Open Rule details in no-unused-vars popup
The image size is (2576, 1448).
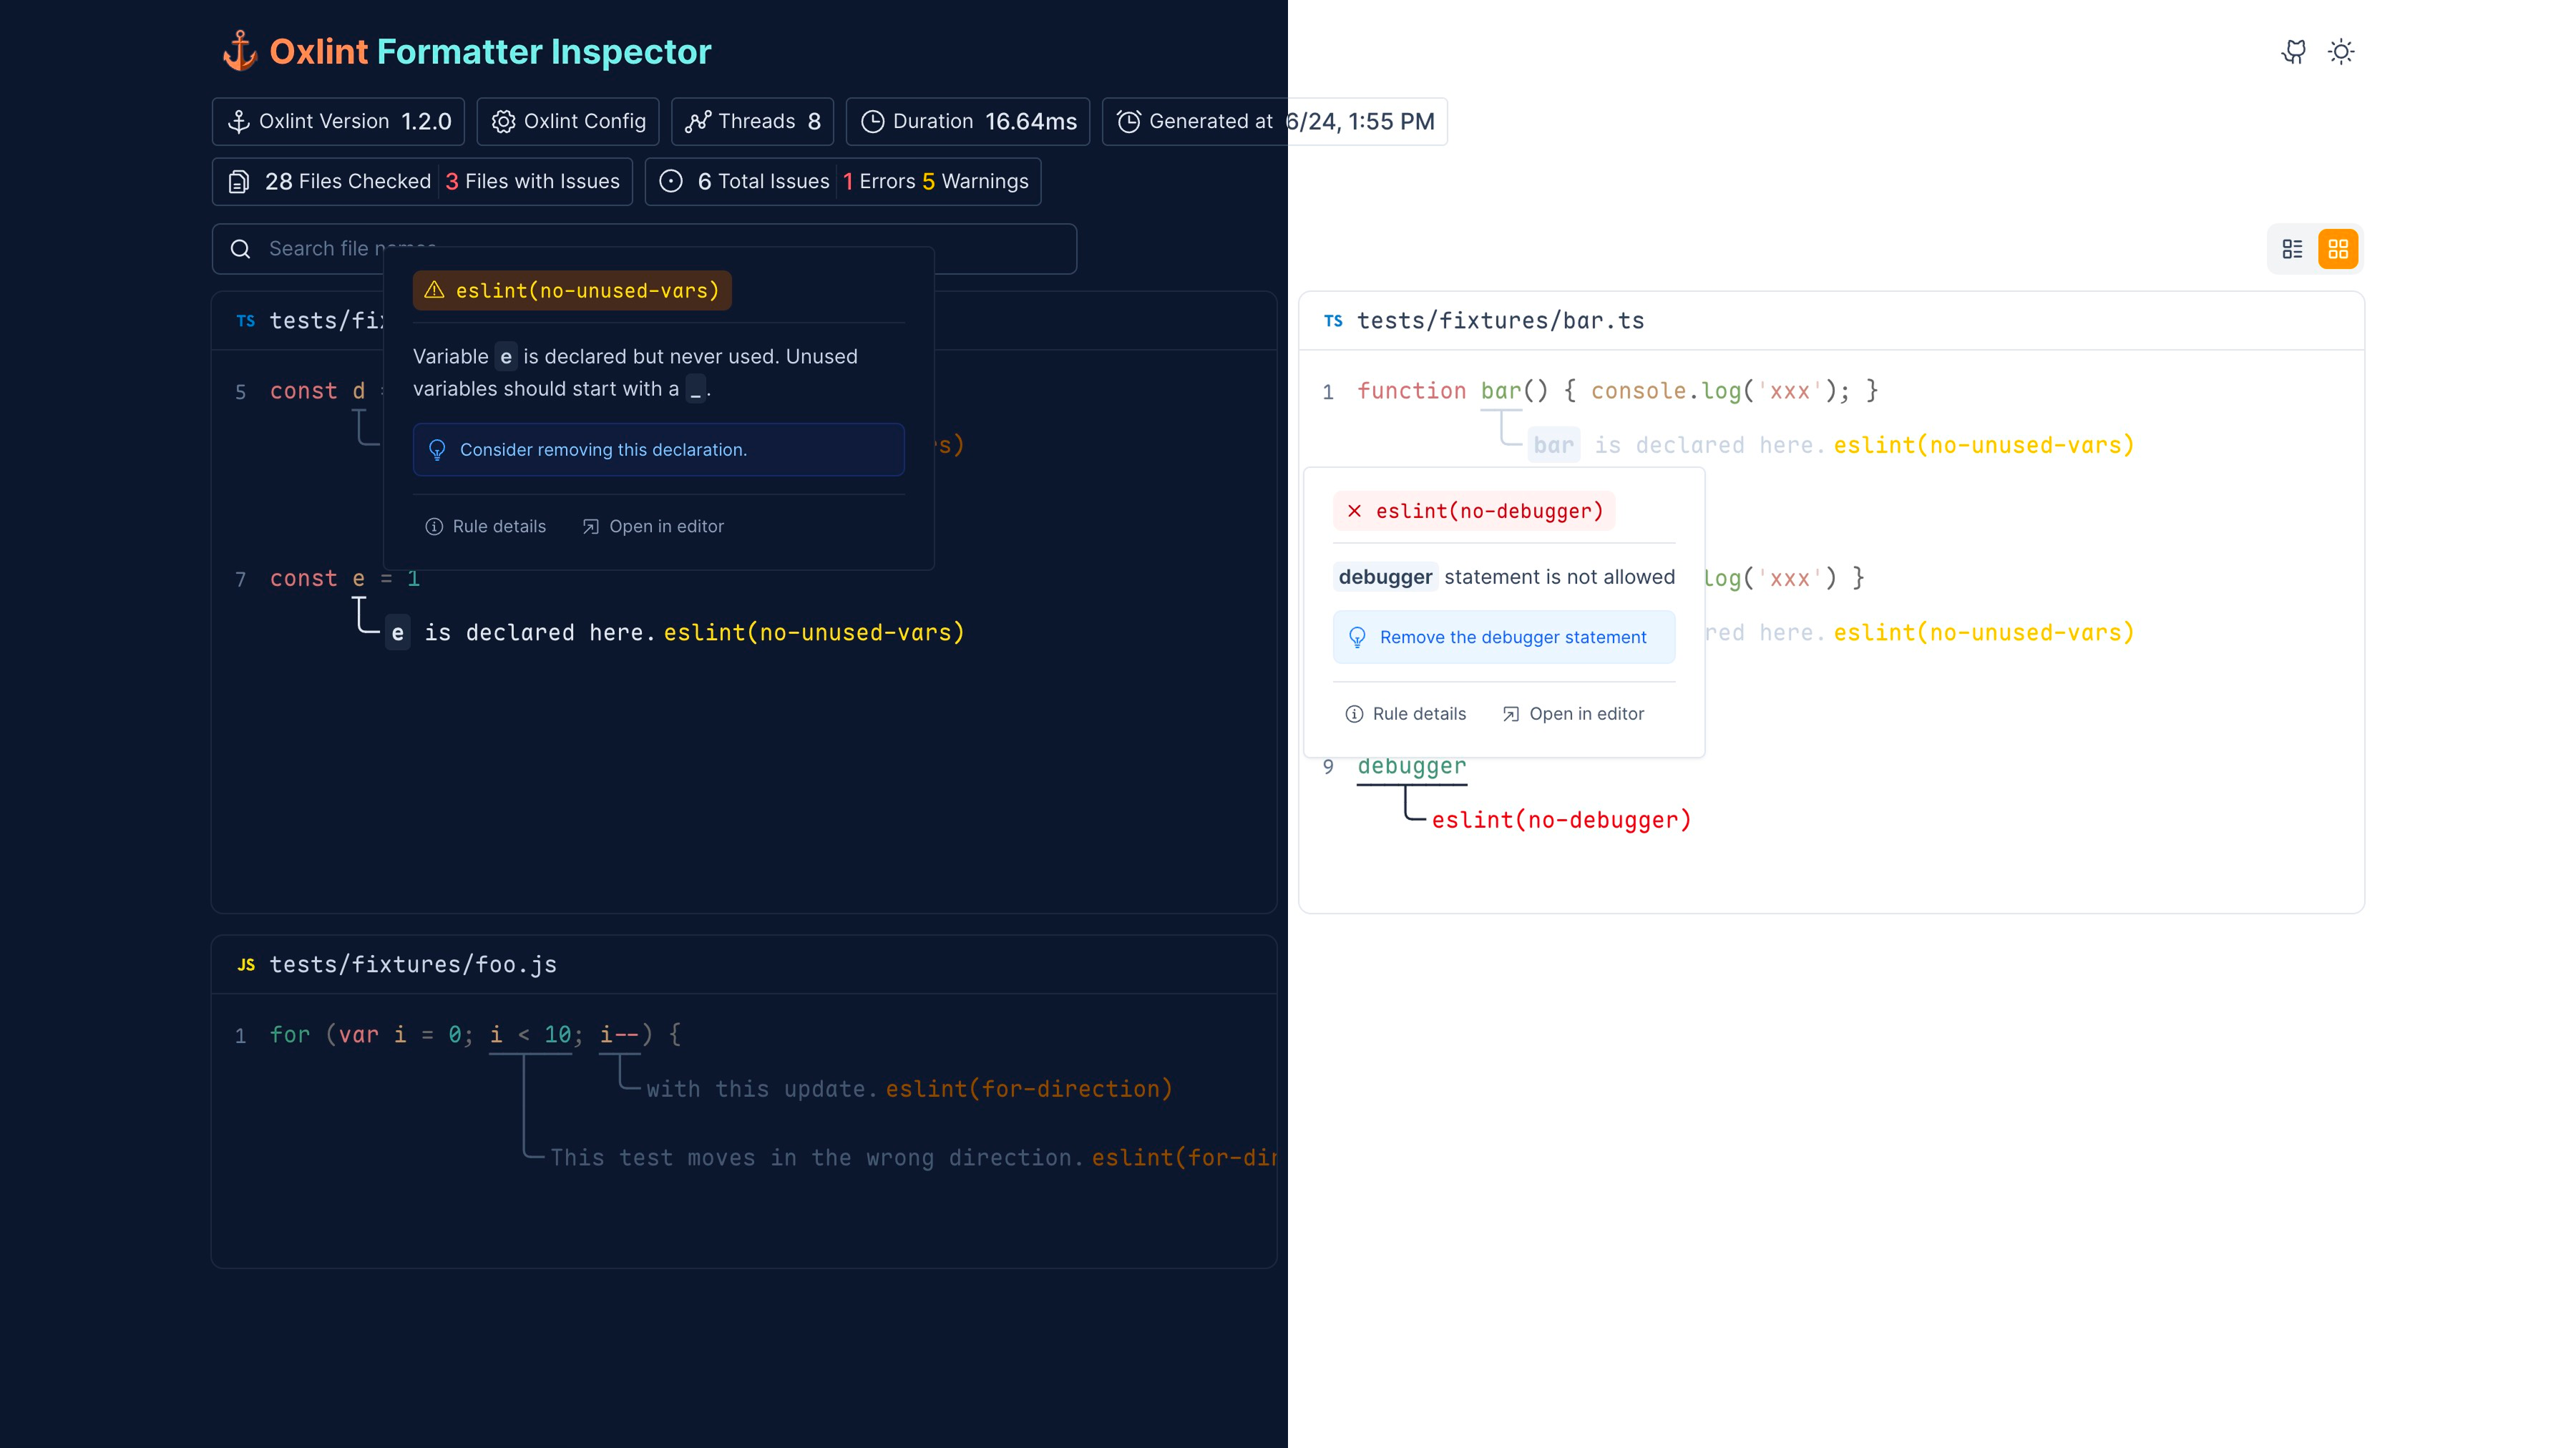pos(486,527)
